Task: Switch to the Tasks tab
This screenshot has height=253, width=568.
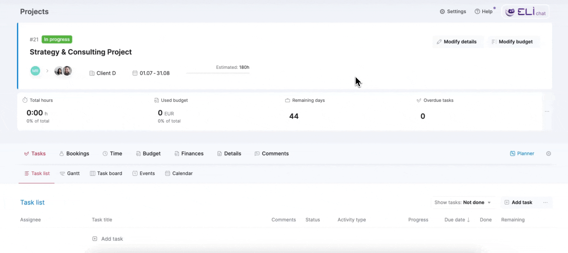Action: coord(35,154)
